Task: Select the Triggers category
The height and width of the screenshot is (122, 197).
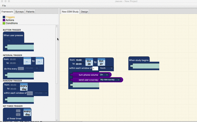Action: click(x=10, y=17)
